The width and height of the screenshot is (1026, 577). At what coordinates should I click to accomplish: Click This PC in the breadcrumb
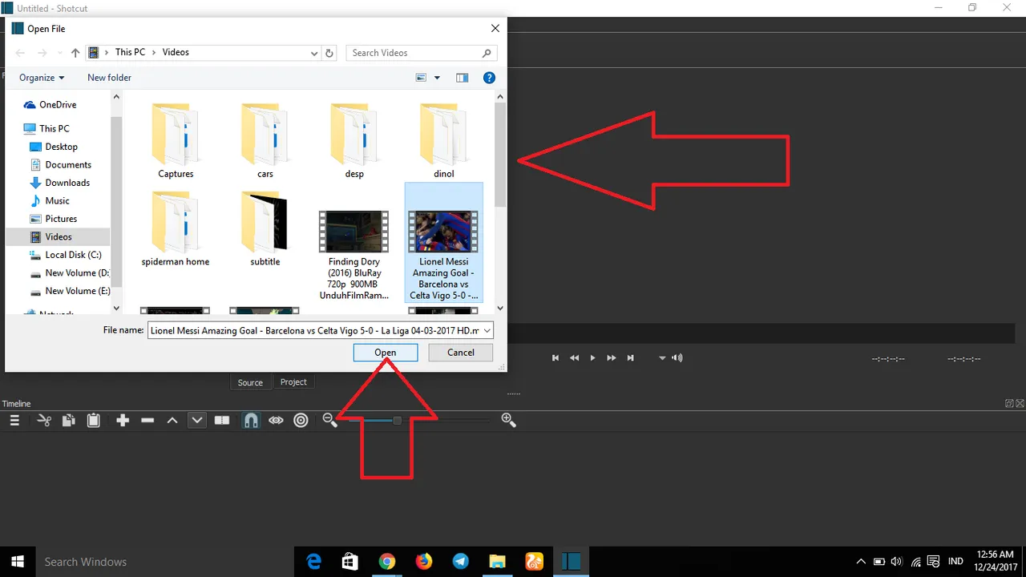pos(130,52)
